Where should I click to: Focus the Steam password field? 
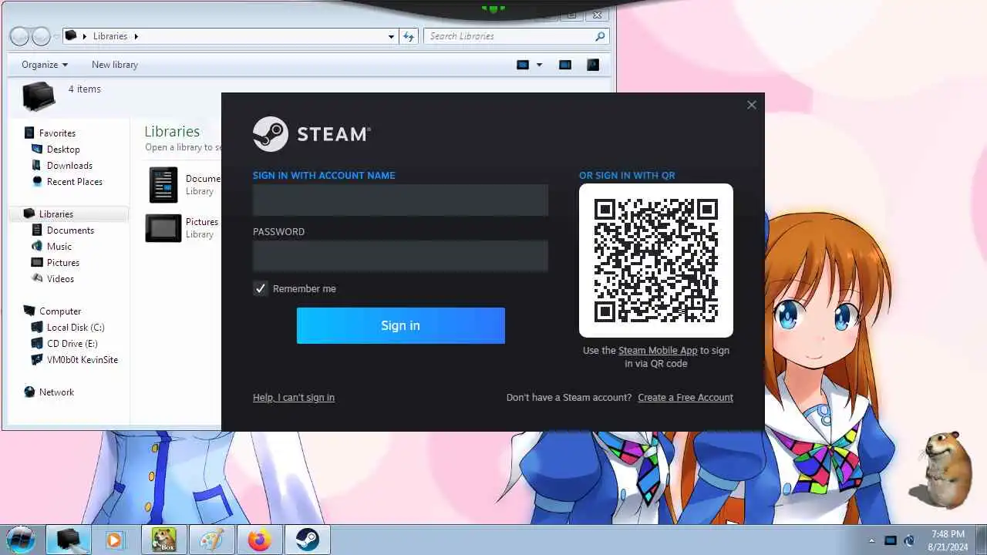tap(400, 256)
